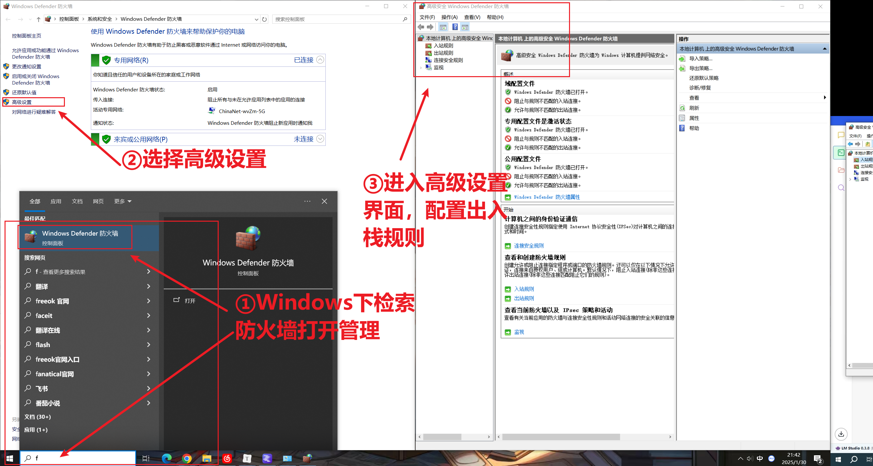Open the 查看(V) menu

pyautogui.click(x=472, y=17)
